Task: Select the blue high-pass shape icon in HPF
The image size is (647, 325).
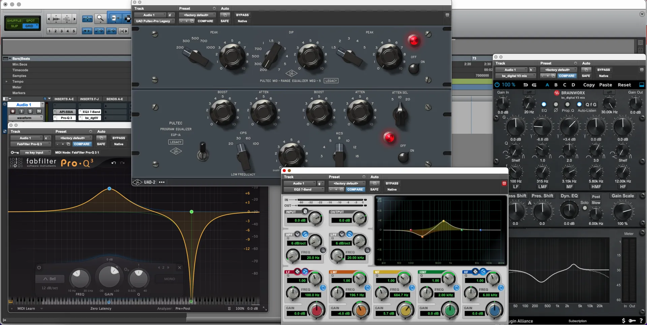Action: coord(305,234)
